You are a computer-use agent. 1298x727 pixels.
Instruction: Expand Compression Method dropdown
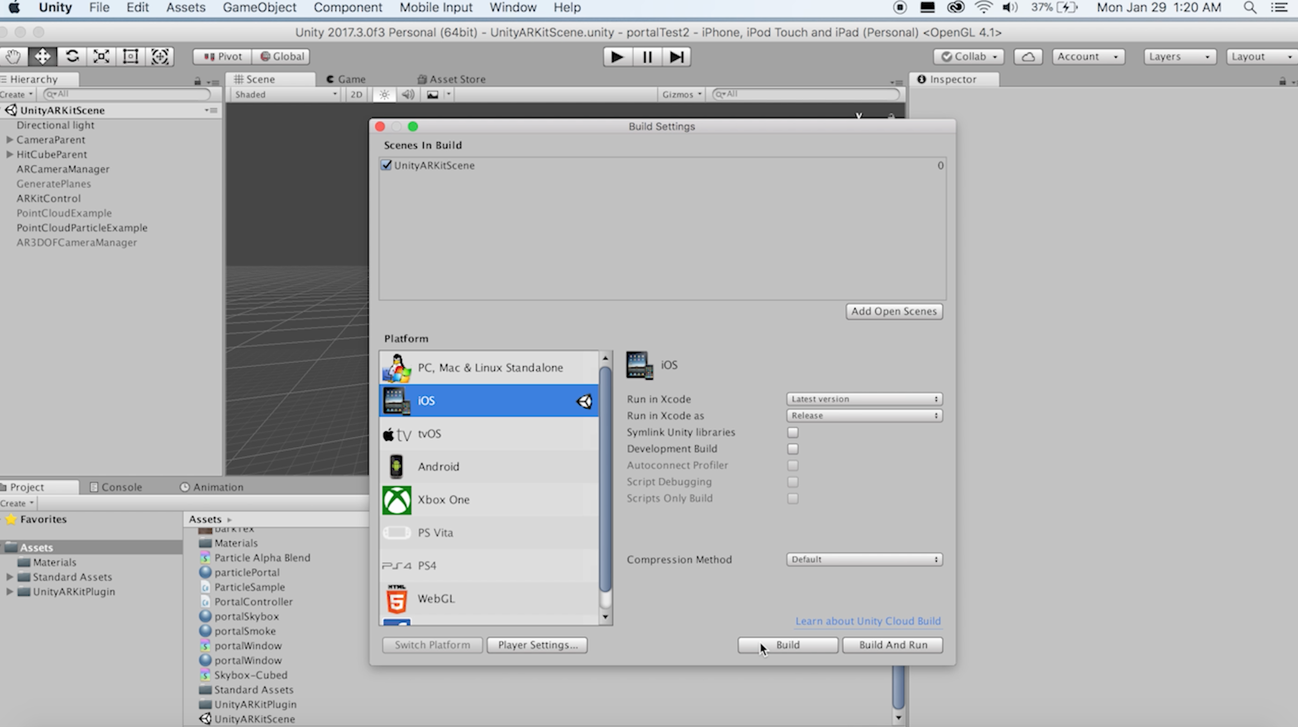coord(862,560)
